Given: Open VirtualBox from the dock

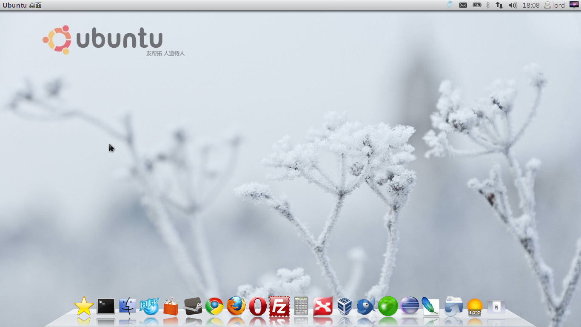Looking at the screenshot, I should [345, 306].
